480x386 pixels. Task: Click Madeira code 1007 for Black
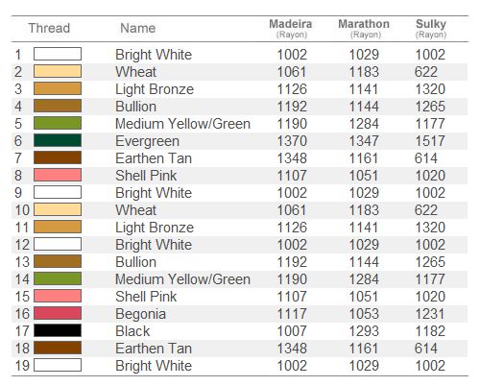[292, 331]
